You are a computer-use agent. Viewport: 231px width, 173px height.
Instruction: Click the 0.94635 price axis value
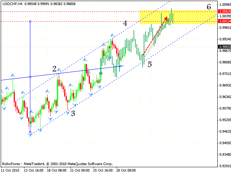(225, 131)
